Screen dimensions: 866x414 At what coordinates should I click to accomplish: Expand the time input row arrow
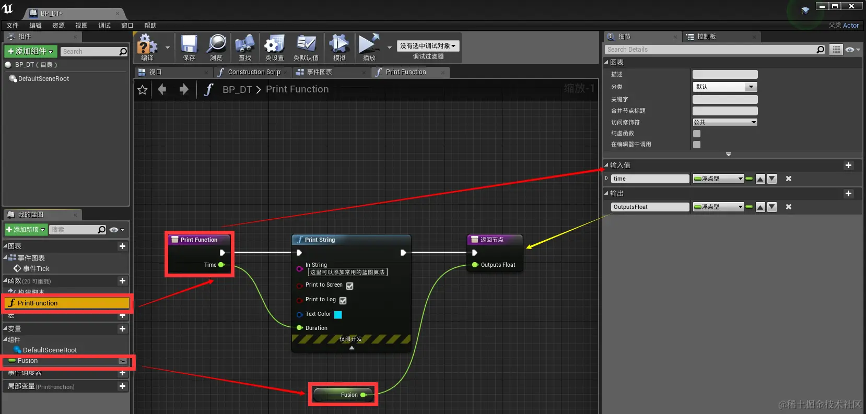606,179
